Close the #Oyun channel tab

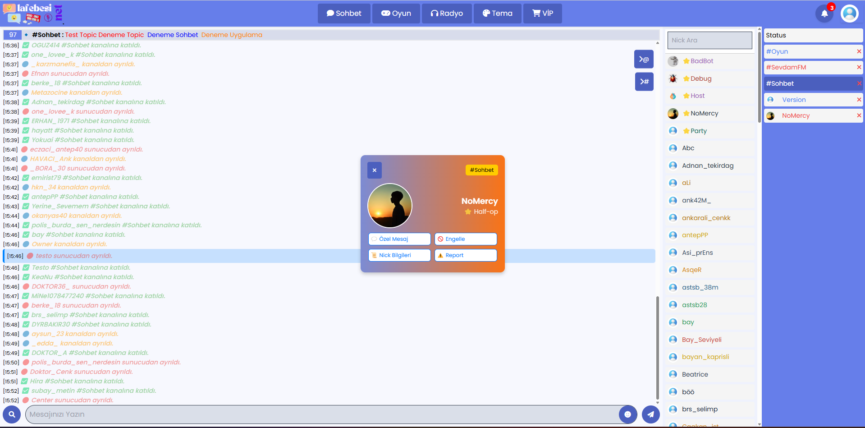(x=859, y=51)
